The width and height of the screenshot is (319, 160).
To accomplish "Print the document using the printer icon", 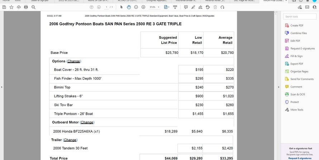I will pos(26,7).
